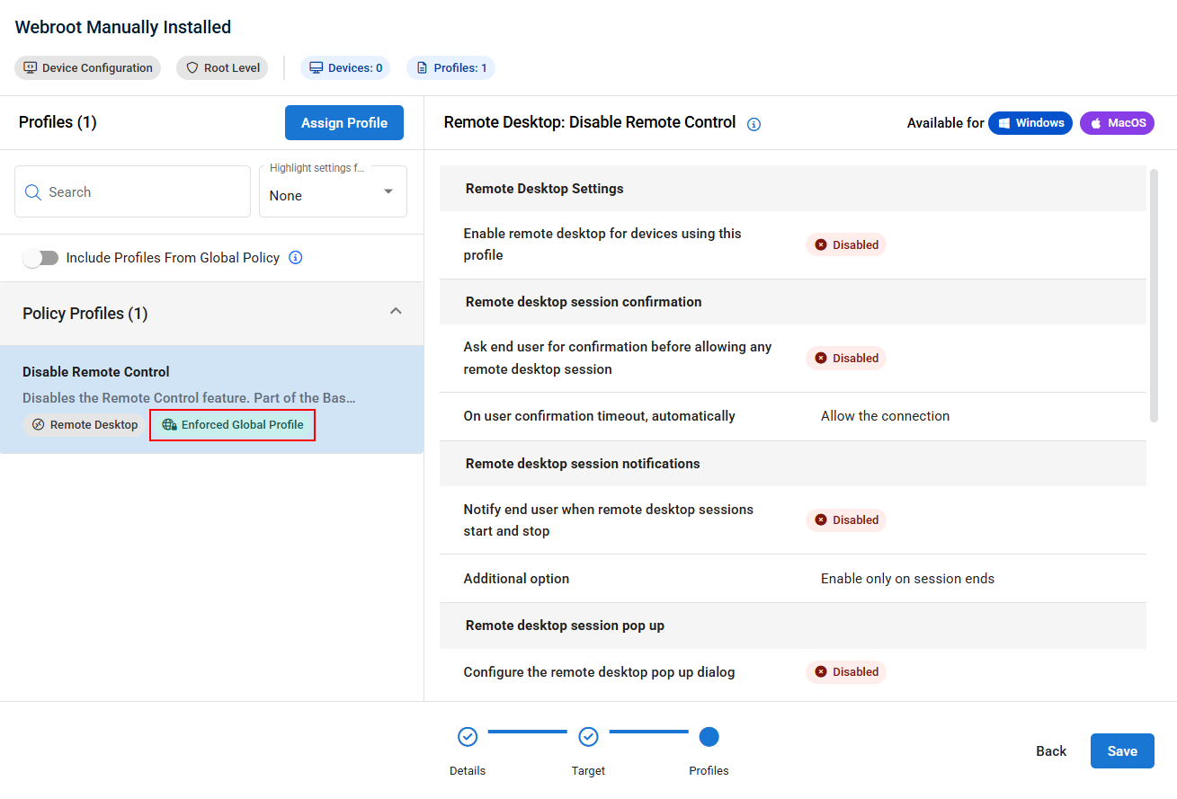1177x799 pixels.
Task: Click the Back button
Action: click(1051, 751)
